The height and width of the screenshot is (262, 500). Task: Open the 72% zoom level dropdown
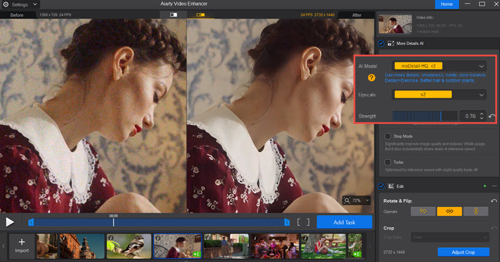(x=367, y=200)
